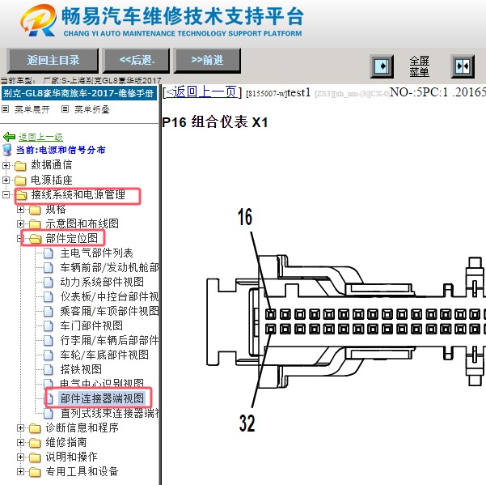Select the 接线系统和电源管理 folder
Viewport: 486px width, 485px height.
(x=78, y=194)
